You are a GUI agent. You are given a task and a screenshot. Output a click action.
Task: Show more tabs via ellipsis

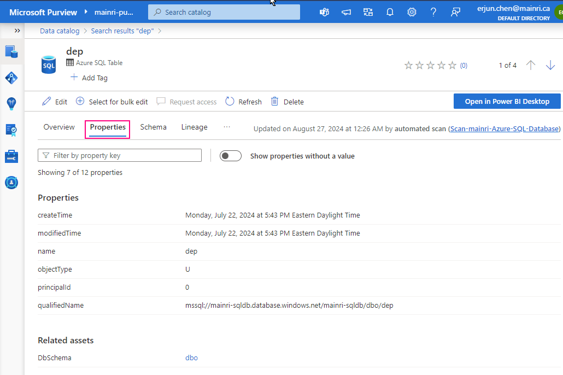click(227, 127)
